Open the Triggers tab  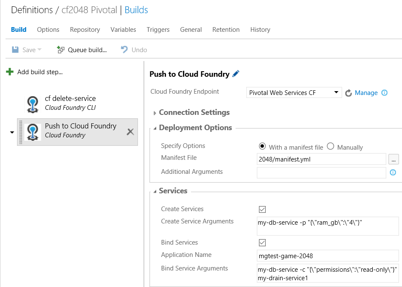point(158,30)
